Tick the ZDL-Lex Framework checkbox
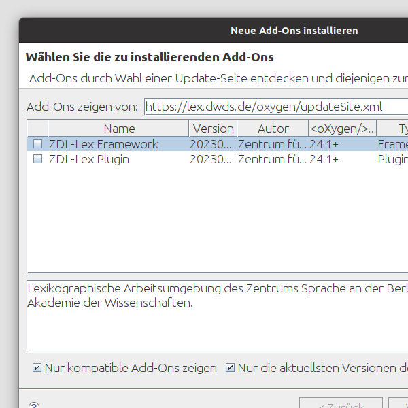This screenshot has height=408, width=408. tap(38, 144)
